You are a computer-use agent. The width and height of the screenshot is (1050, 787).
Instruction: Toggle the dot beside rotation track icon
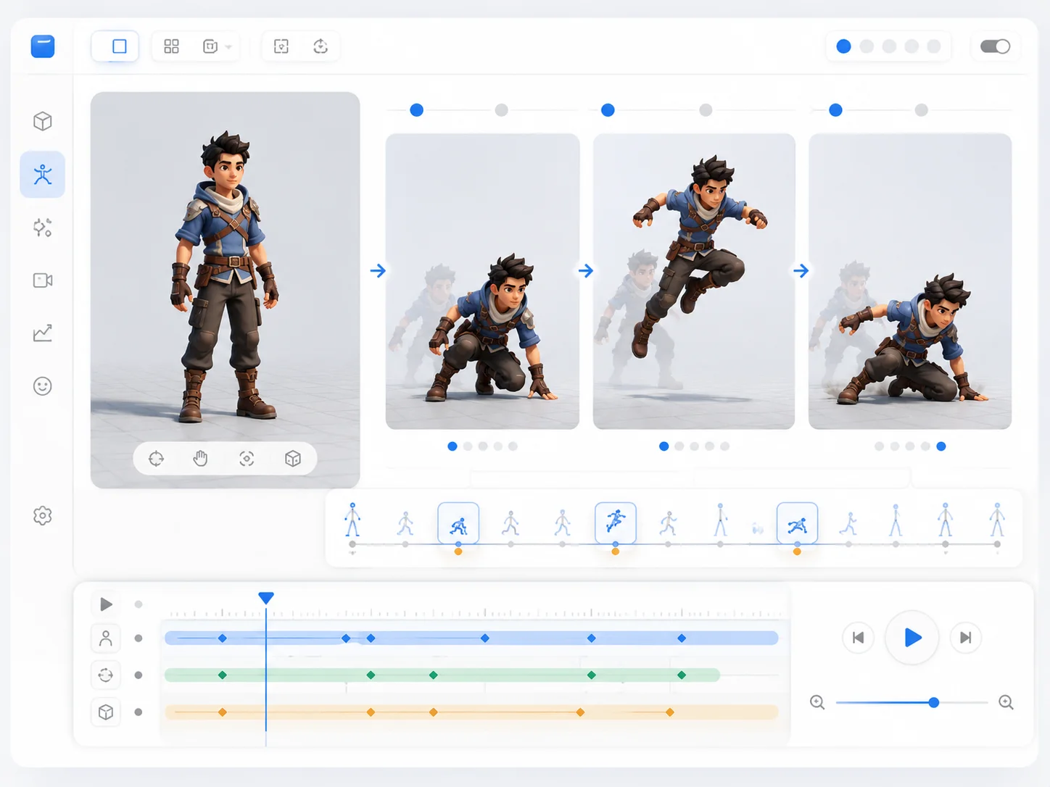[x=139, y=675]
